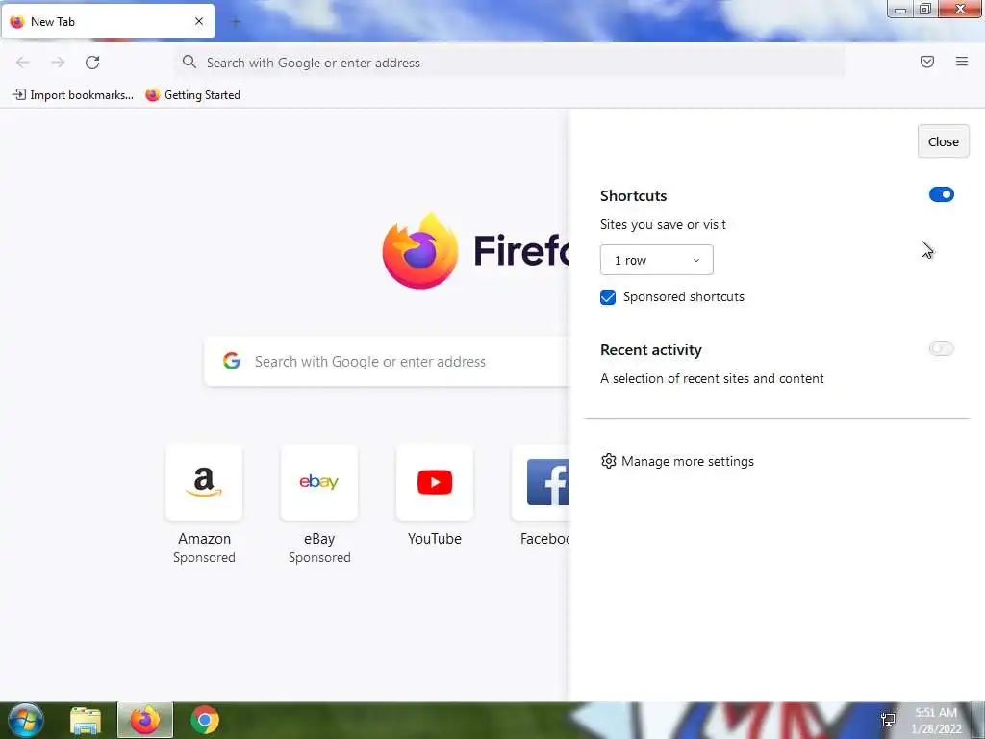Launch Chrome from the taskbar
Viewport: 985px width, 739px height.
point(205,720)
